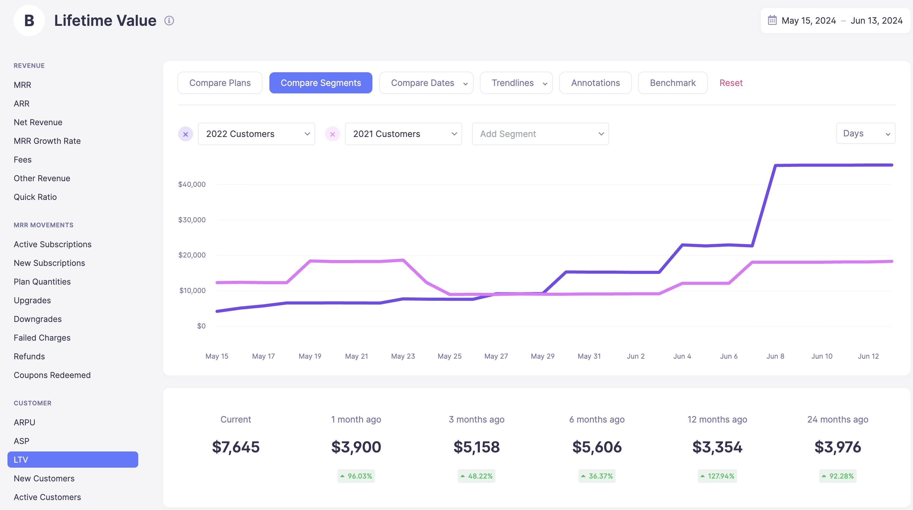
Task: Open the Benchmark overlay
Action: coord(672,83)
